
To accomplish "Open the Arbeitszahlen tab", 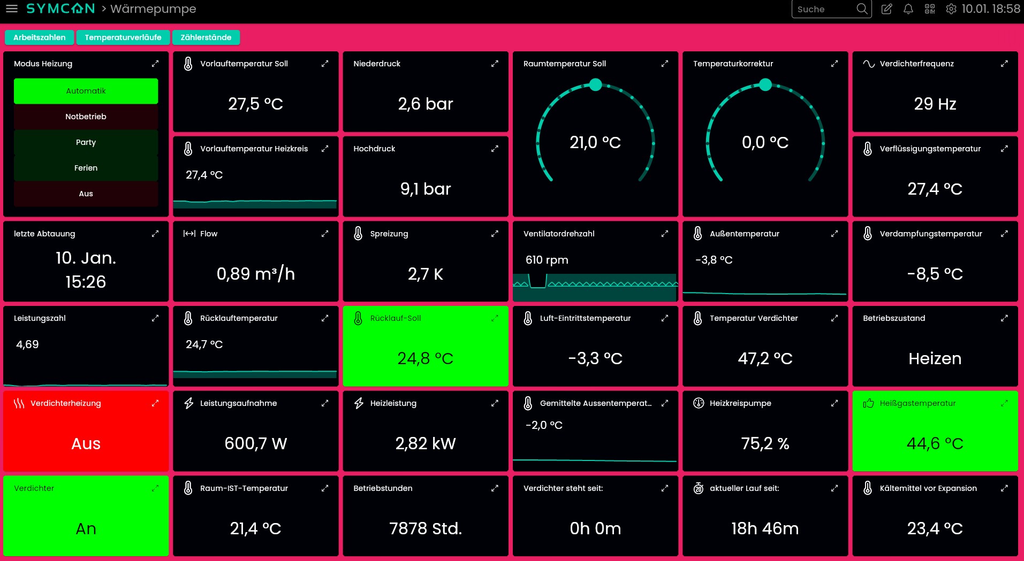I will click(x=39, y=37).
